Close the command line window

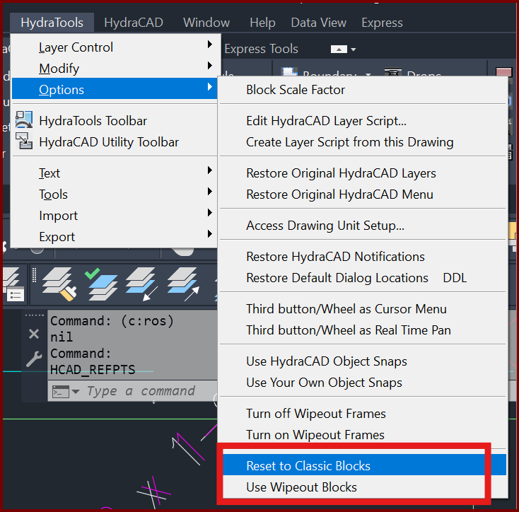click(33, 334)
